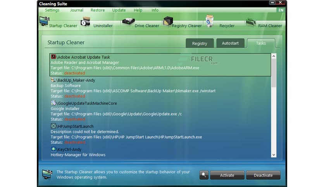This screenshot has height=187, width=324.
Task: Open the Journal menu
Action: tap(76, 10)
